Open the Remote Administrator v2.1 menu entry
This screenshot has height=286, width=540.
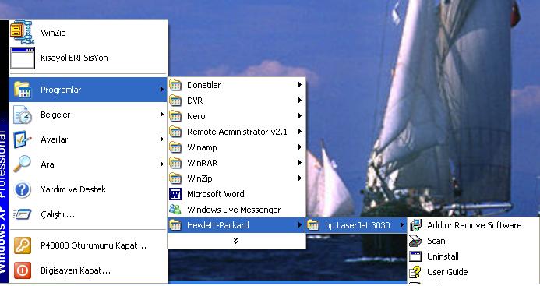point(236,132)
